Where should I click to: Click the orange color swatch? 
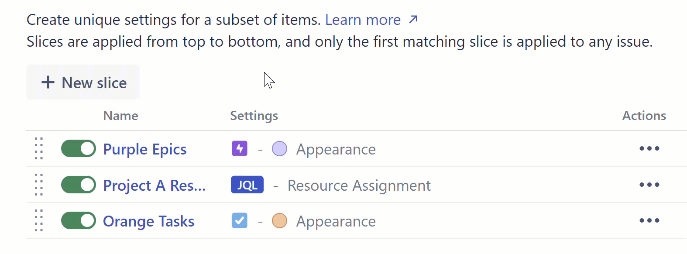click(x=279, y=221)
